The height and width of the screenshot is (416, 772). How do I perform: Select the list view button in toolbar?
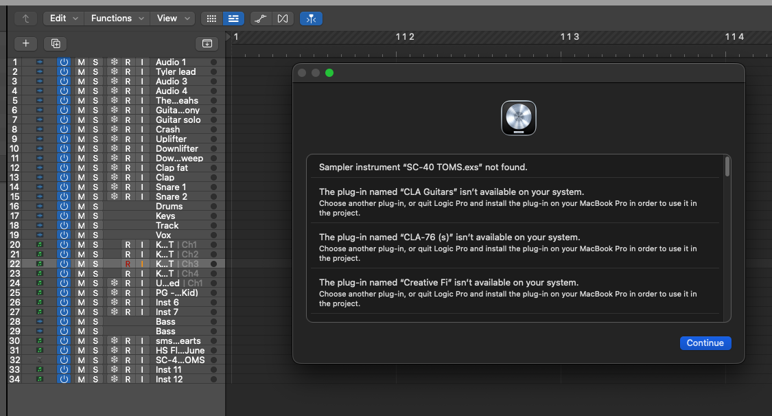(233, 19)
